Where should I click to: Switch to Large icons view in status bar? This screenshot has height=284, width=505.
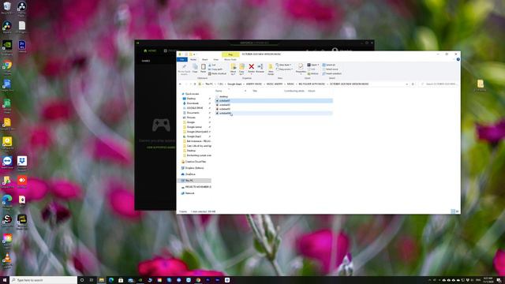tap(458, 211)
